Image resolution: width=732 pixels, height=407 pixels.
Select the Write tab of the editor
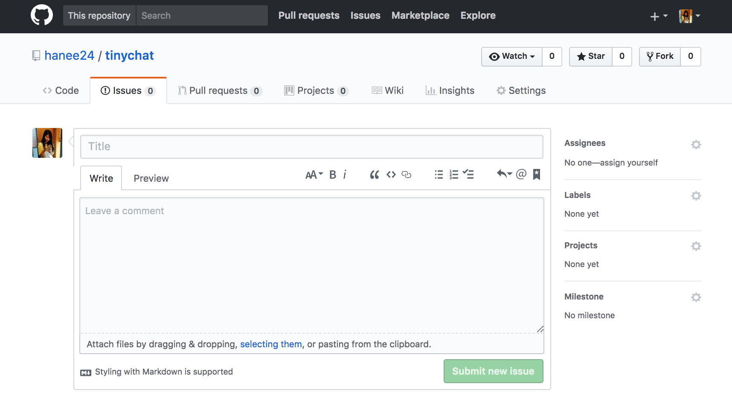click(x=101, y=178)
